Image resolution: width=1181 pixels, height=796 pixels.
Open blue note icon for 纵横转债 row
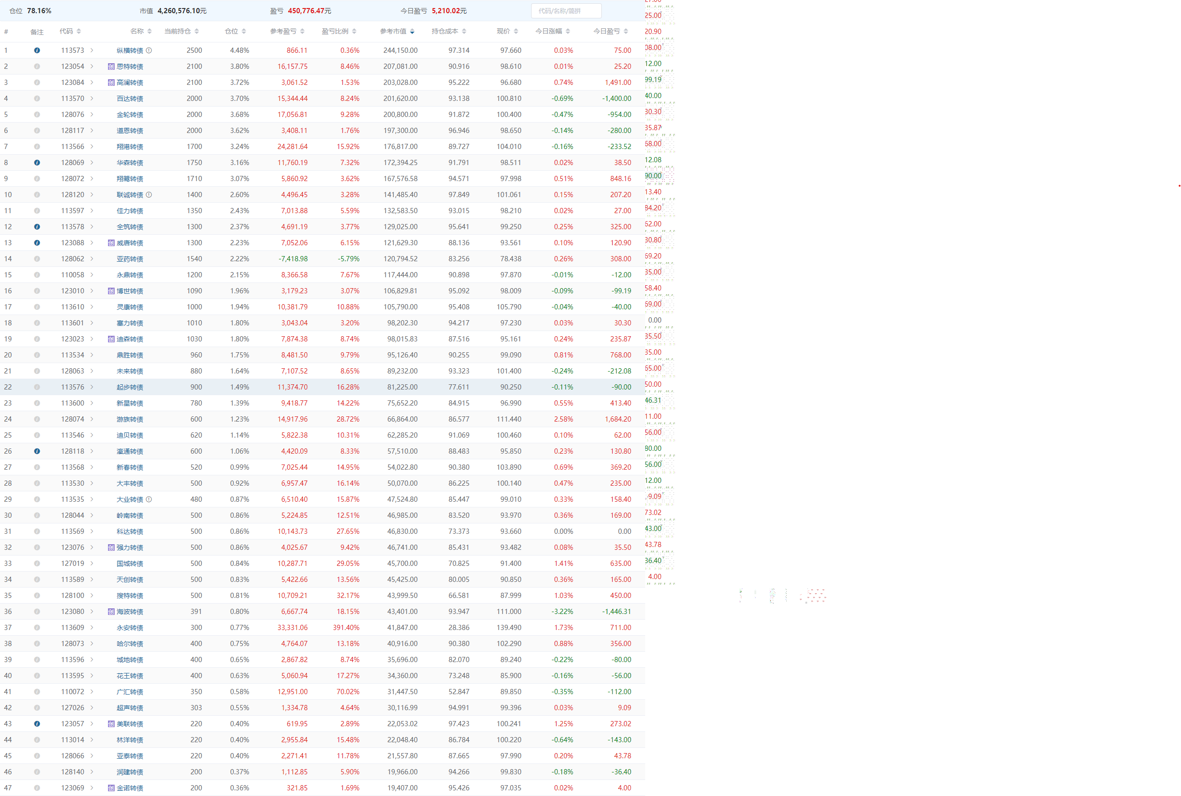tap(37, 50)
